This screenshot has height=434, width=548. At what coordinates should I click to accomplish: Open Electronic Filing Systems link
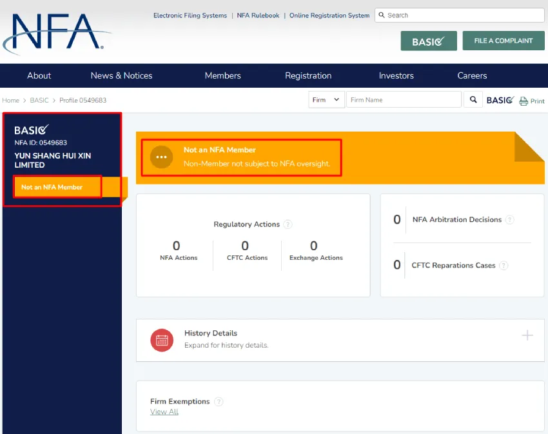point(190,15)
